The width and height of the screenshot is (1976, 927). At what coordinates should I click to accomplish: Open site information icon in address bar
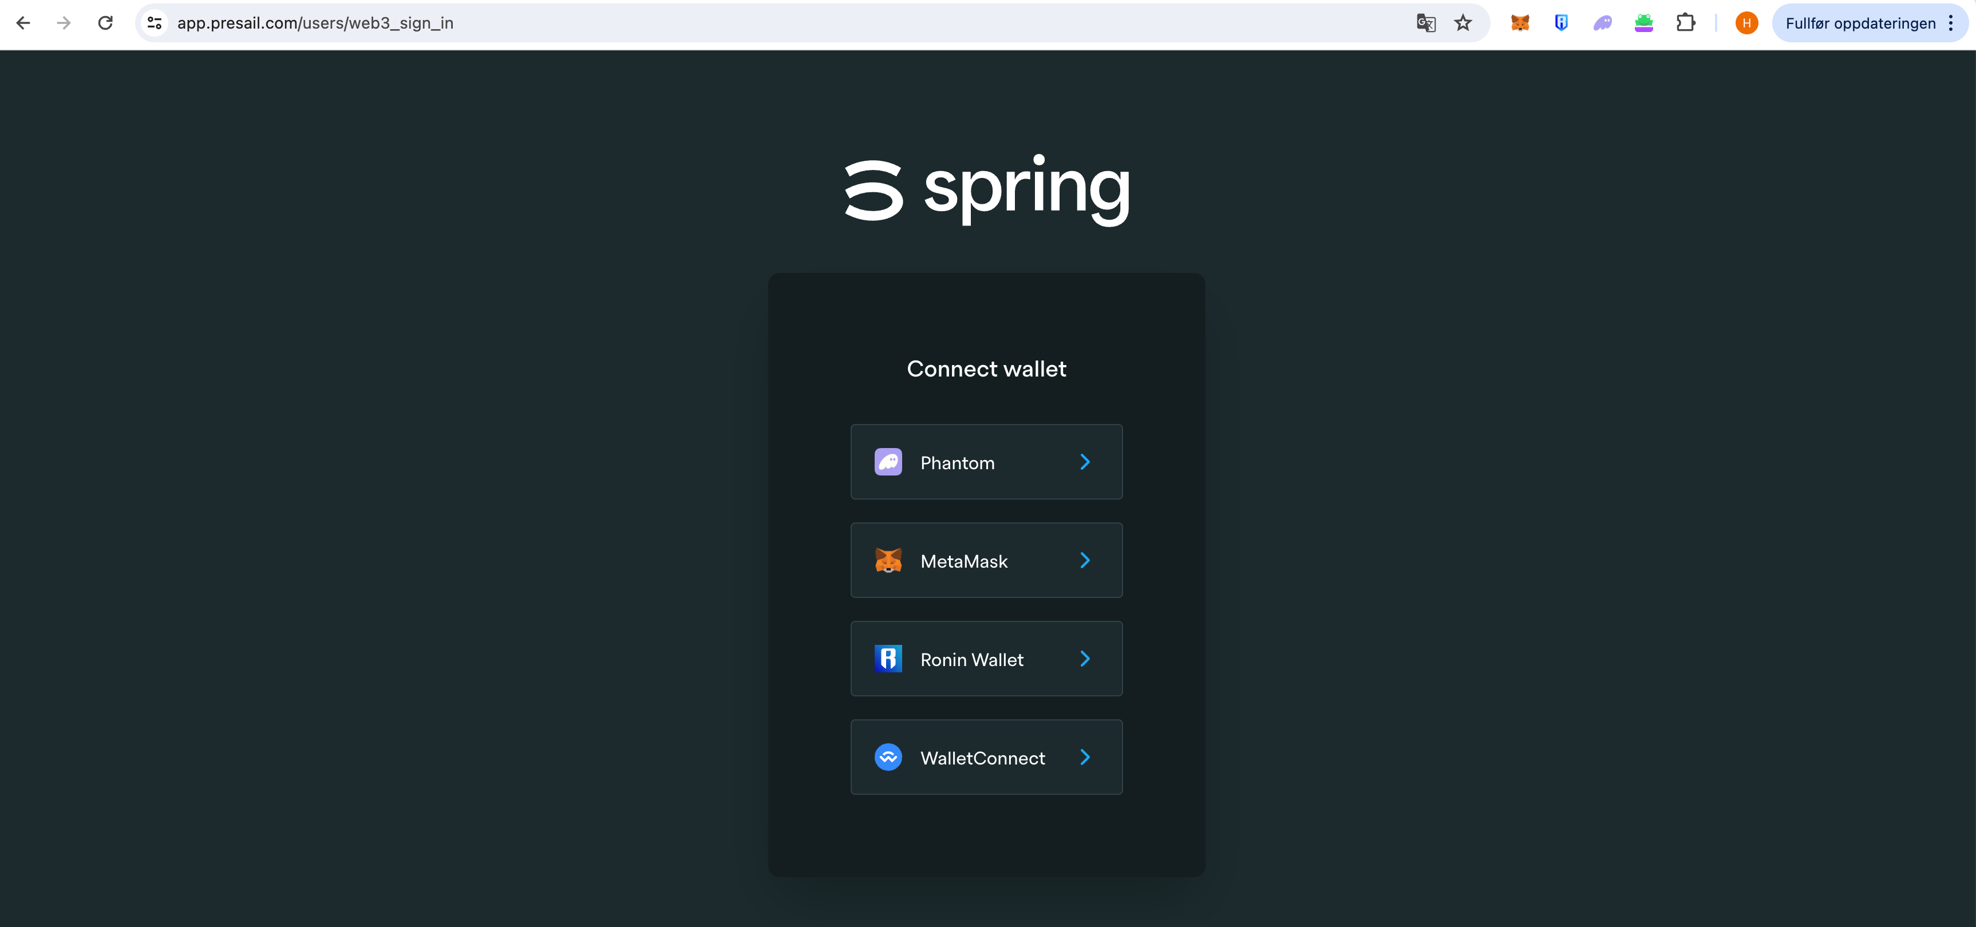pyautogui.click(x=154, y=23)
